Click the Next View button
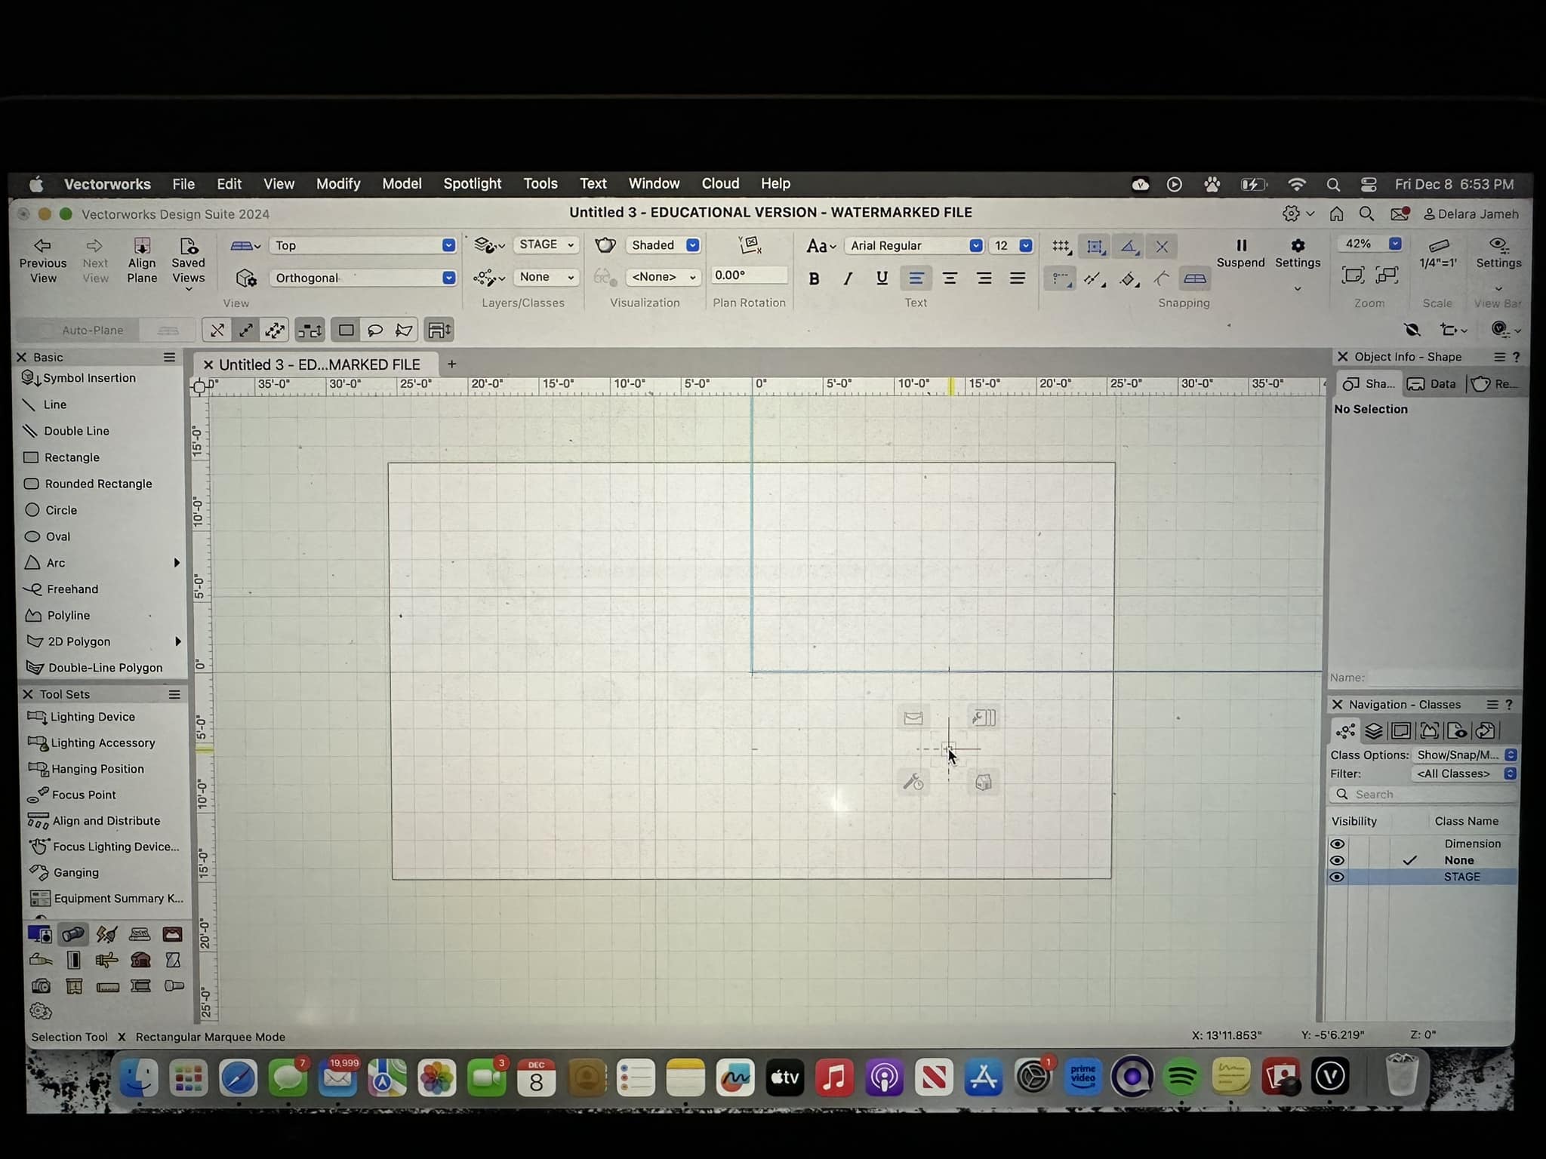1546x1159 pixels. point(95,261)
